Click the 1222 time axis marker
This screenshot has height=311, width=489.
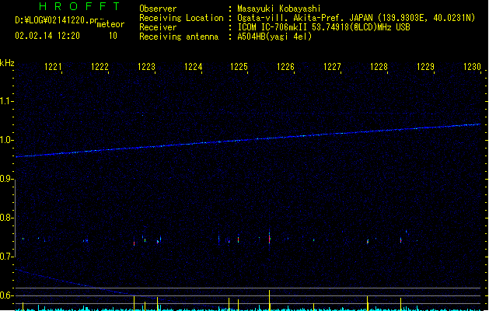tap(100, 67)
